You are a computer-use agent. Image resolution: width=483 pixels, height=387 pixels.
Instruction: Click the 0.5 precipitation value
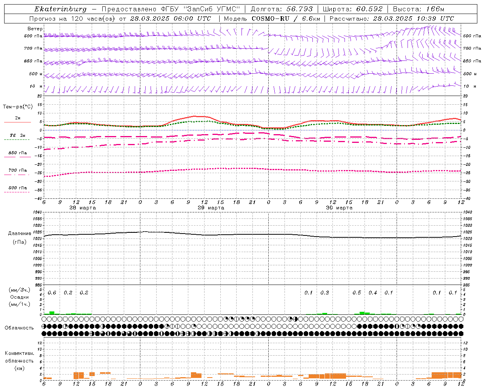pyautogui.click(x=357, y=293)
